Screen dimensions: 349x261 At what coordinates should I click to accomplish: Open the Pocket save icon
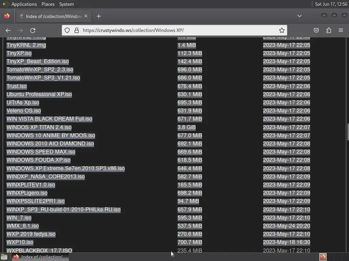pyautogui.click(x=316, y=30)
